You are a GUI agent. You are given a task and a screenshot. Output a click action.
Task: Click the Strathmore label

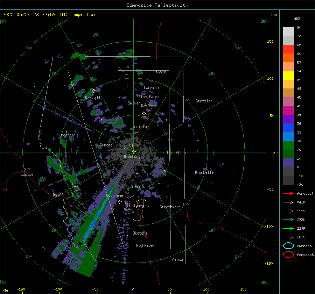click(170, 207)
